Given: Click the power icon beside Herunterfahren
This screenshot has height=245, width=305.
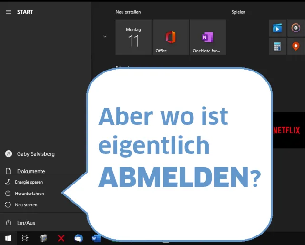Looking at the screenshot, I should coord(8,193).
